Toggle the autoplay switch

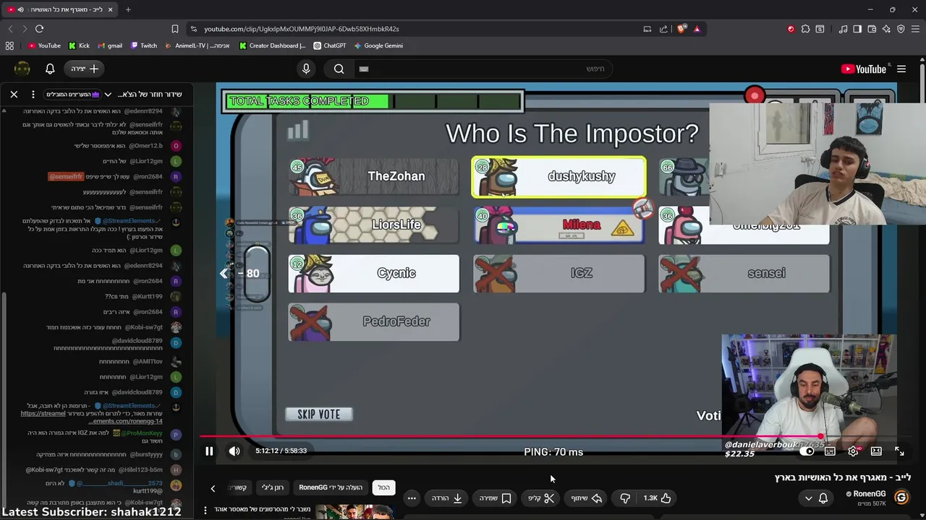(807, 451)
